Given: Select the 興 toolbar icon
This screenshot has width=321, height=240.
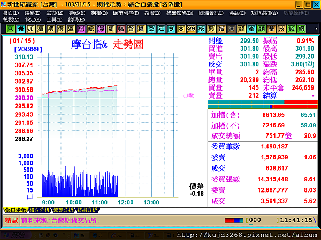Looking at the screenshot, I should coord(211,29).
